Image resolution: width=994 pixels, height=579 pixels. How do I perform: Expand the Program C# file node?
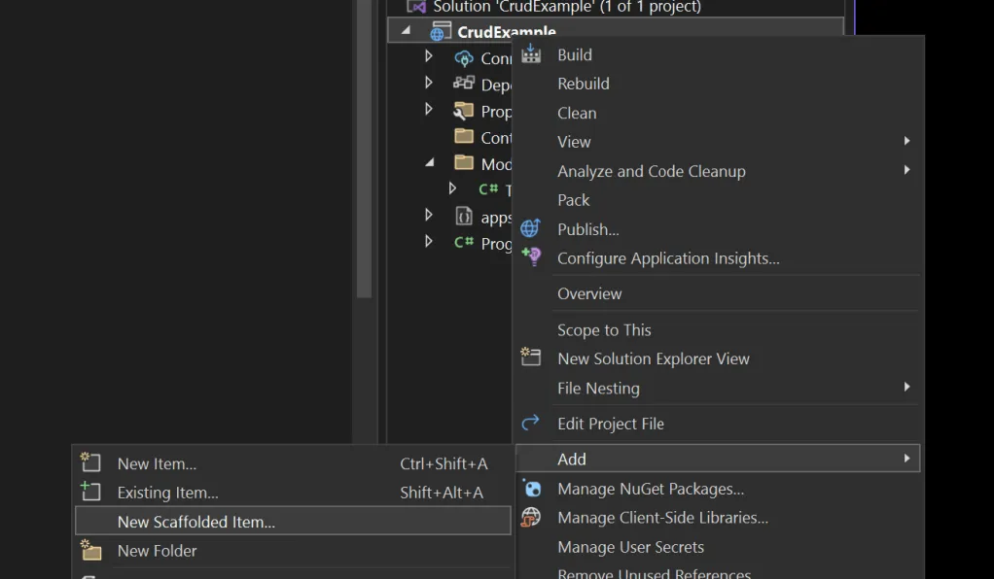coord(429,241)
